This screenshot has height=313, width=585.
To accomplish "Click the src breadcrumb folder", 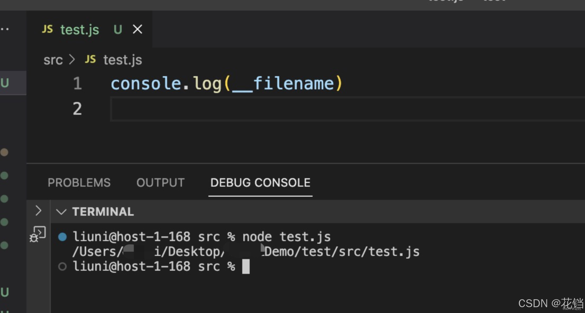I will tap(53, 60).
